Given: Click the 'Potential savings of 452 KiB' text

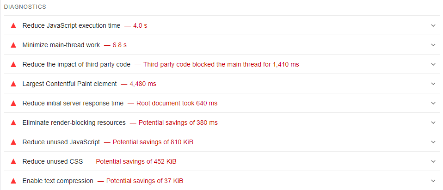Looking at the screenshot, I should [136, 161].
